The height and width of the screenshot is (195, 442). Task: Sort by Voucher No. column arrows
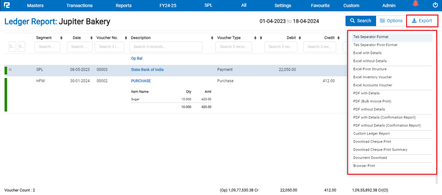[123, 38]
